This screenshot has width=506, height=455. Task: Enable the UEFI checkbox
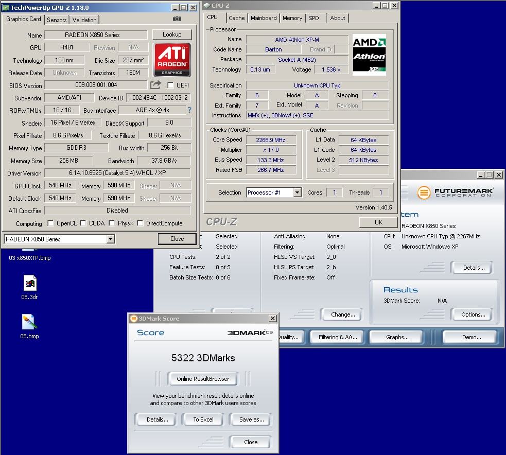click(x=170, y=85)
